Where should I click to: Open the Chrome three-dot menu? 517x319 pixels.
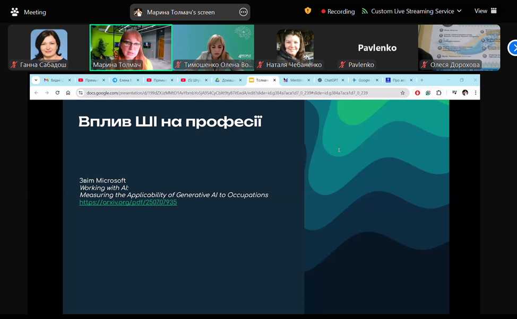click(x=475, y=93)
